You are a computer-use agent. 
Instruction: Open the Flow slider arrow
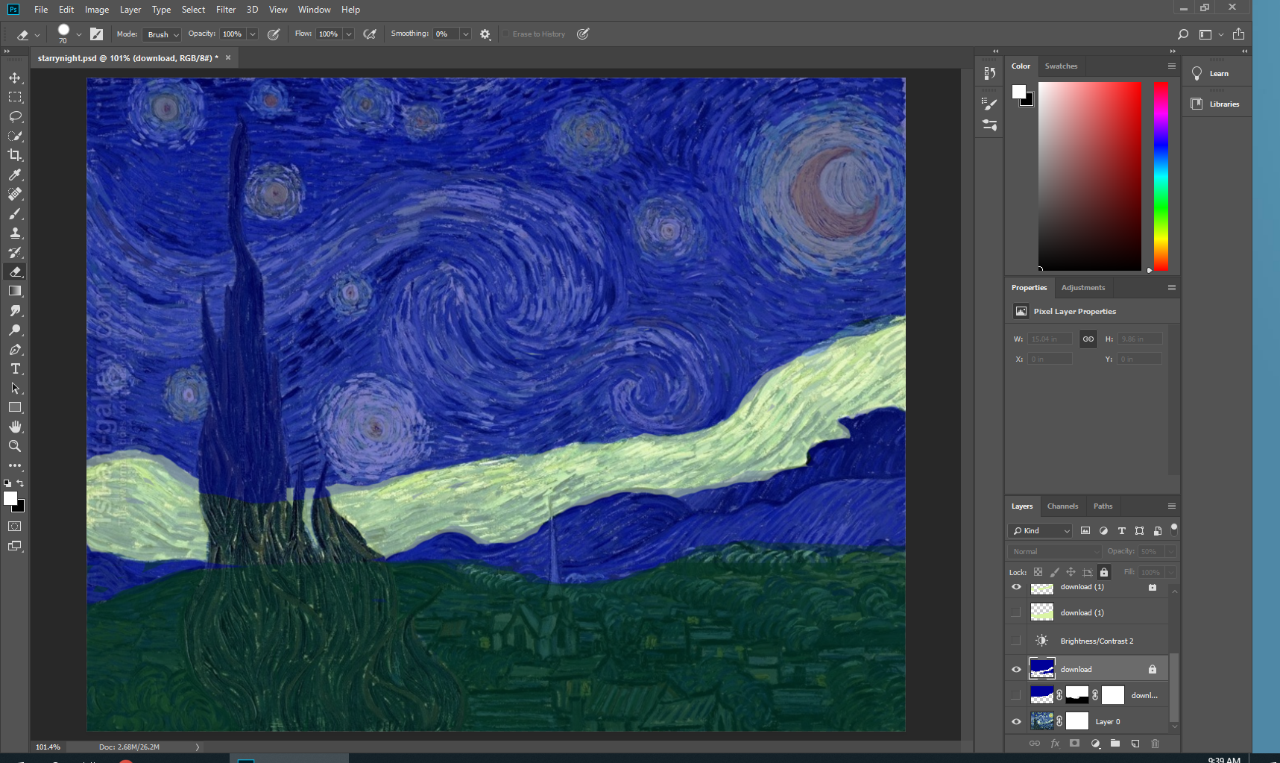(x=348, y=34)
